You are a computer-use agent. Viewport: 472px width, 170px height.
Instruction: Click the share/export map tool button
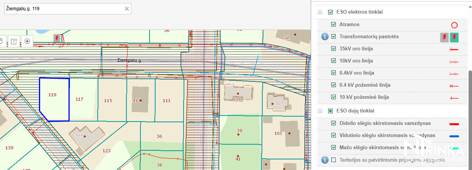pyautogui.click(x=14, y=41)
